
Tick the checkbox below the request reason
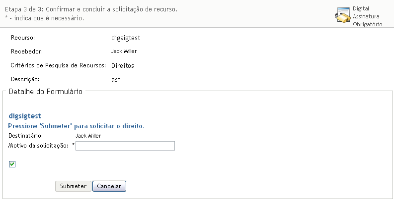point(12,164)
